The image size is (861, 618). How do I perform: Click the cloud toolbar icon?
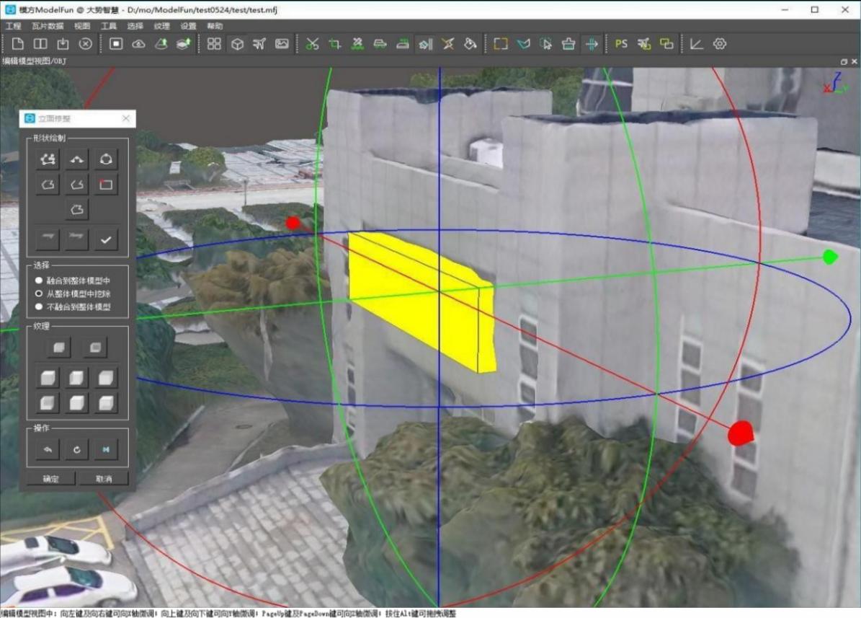[138, 44]
